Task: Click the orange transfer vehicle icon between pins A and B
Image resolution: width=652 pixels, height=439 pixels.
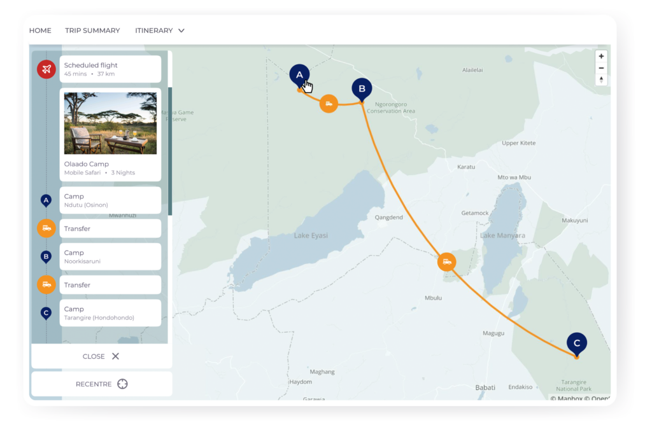Action: click(329, 104)
